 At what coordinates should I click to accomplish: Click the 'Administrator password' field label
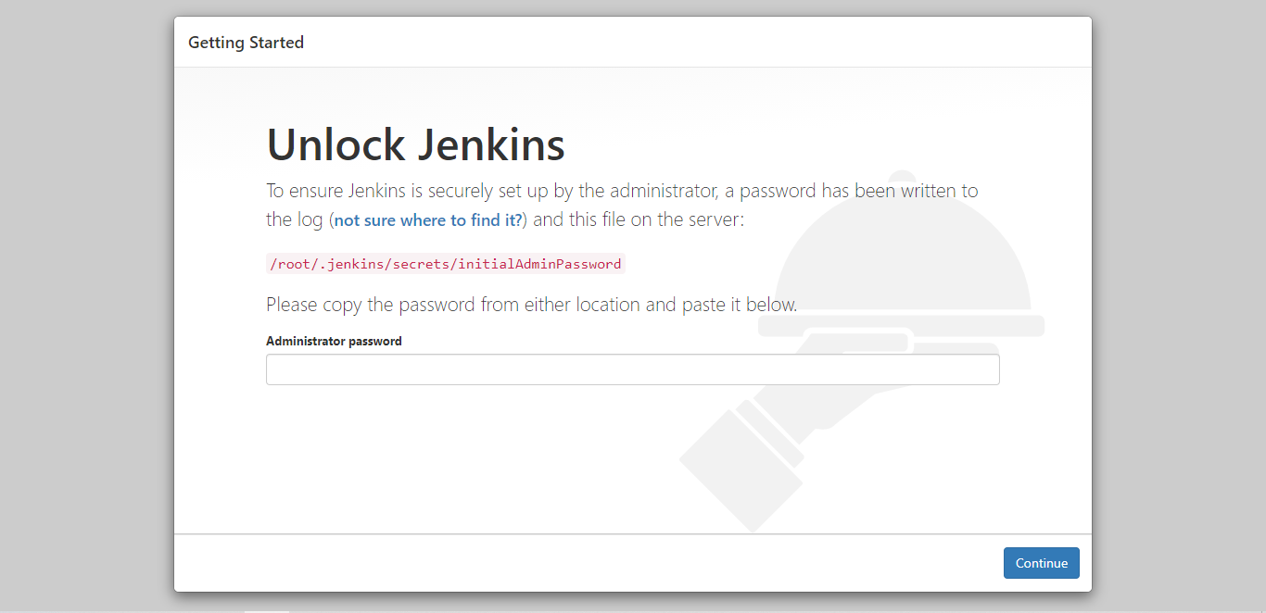coord(334,341)
